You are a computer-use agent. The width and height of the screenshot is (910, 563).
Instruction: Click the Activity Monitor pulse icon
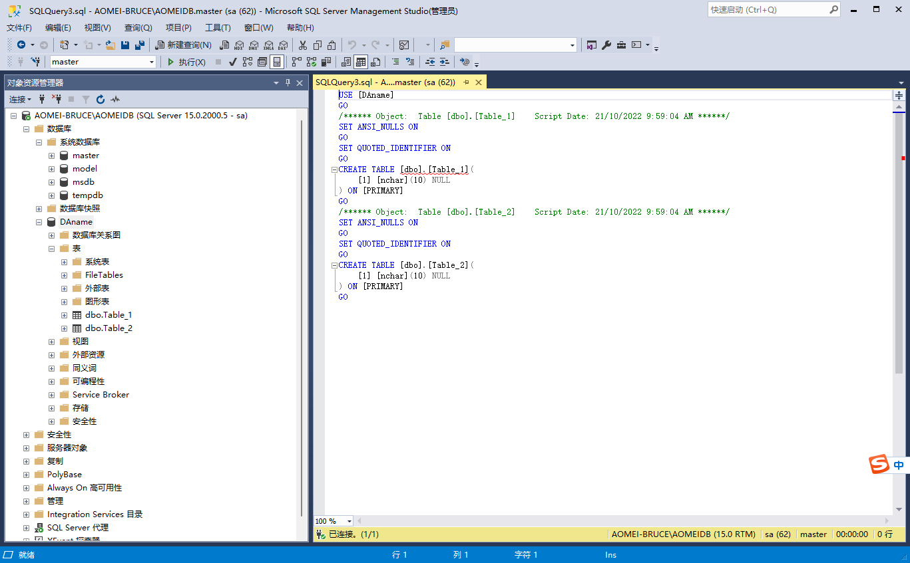(115, 99)
